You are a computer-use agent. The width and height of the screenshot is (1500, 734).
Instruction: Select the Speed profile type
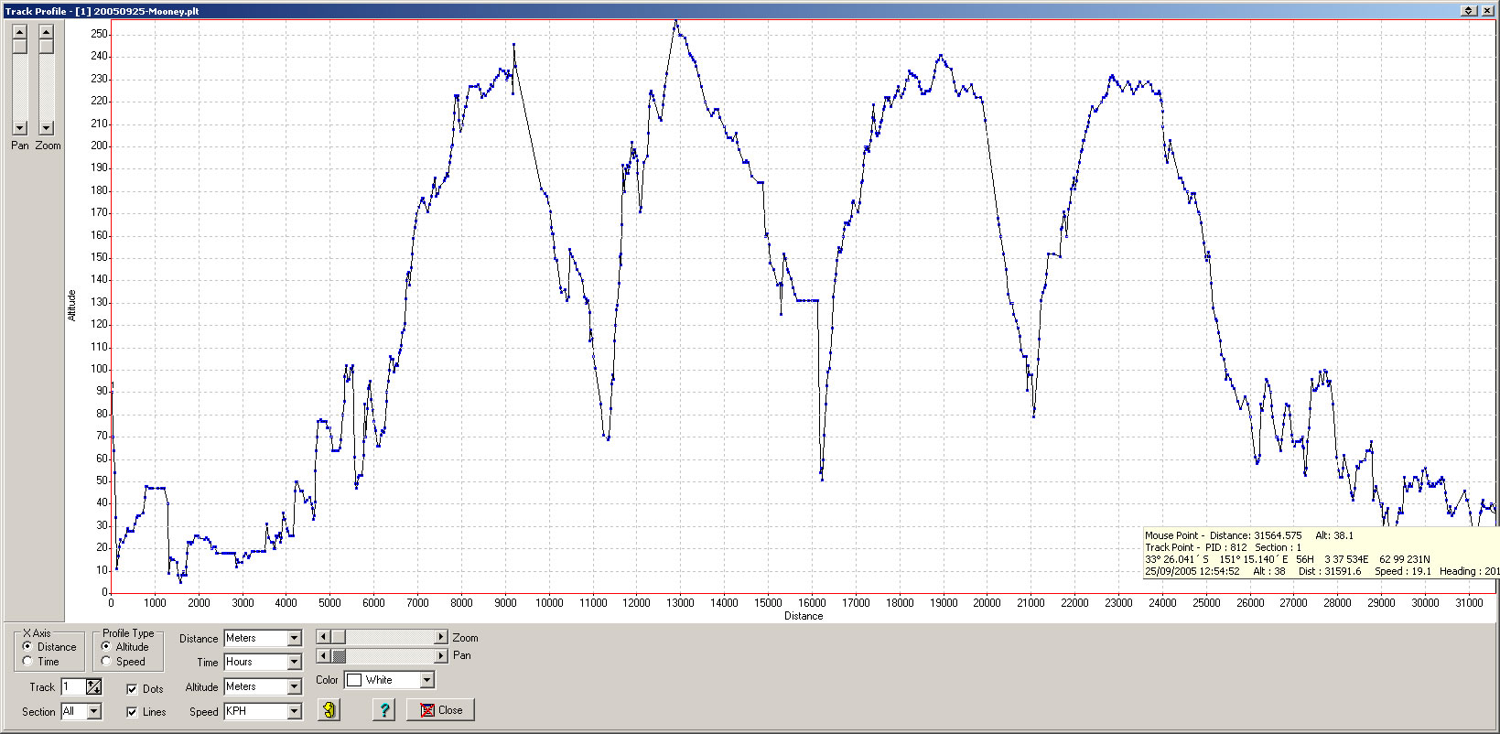(107, 662)
